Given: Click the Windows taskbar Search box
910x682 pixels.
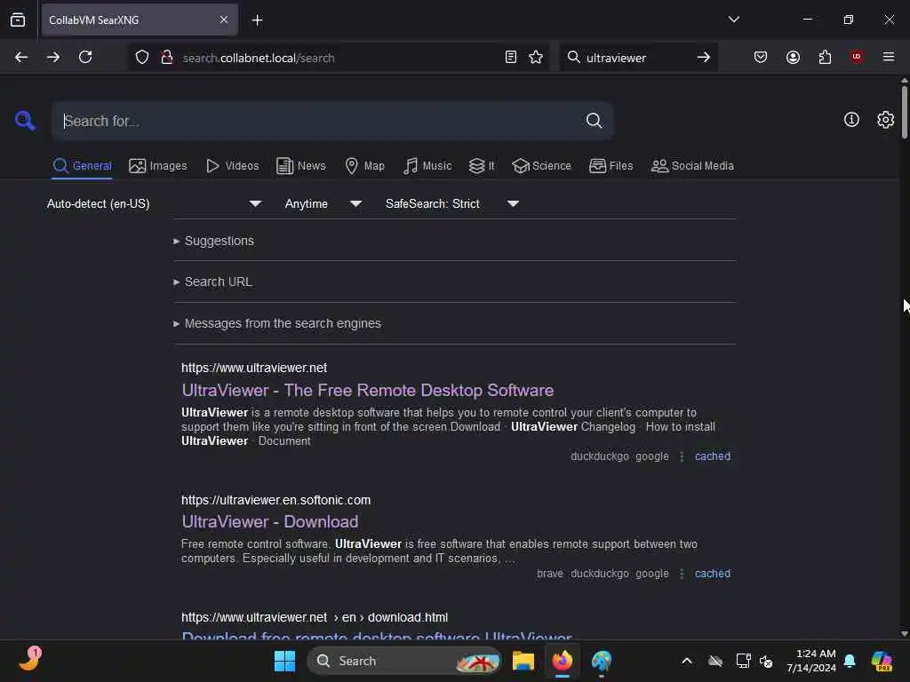Looking at the screenshot, I should coord(404,661).
